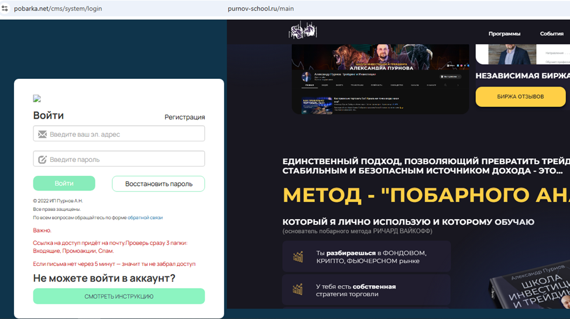
Task: Click the Все права защищены. text
Action: pos(57,209)
